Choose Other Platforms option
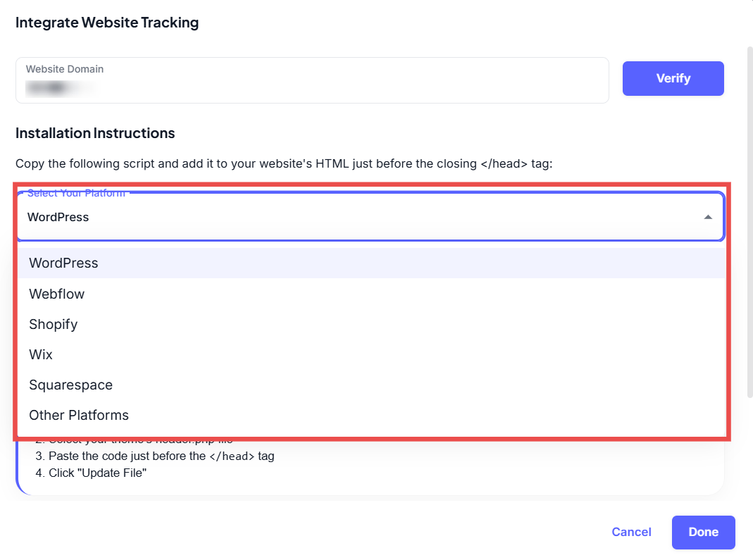The image size is (753, 560). point(79,415)
